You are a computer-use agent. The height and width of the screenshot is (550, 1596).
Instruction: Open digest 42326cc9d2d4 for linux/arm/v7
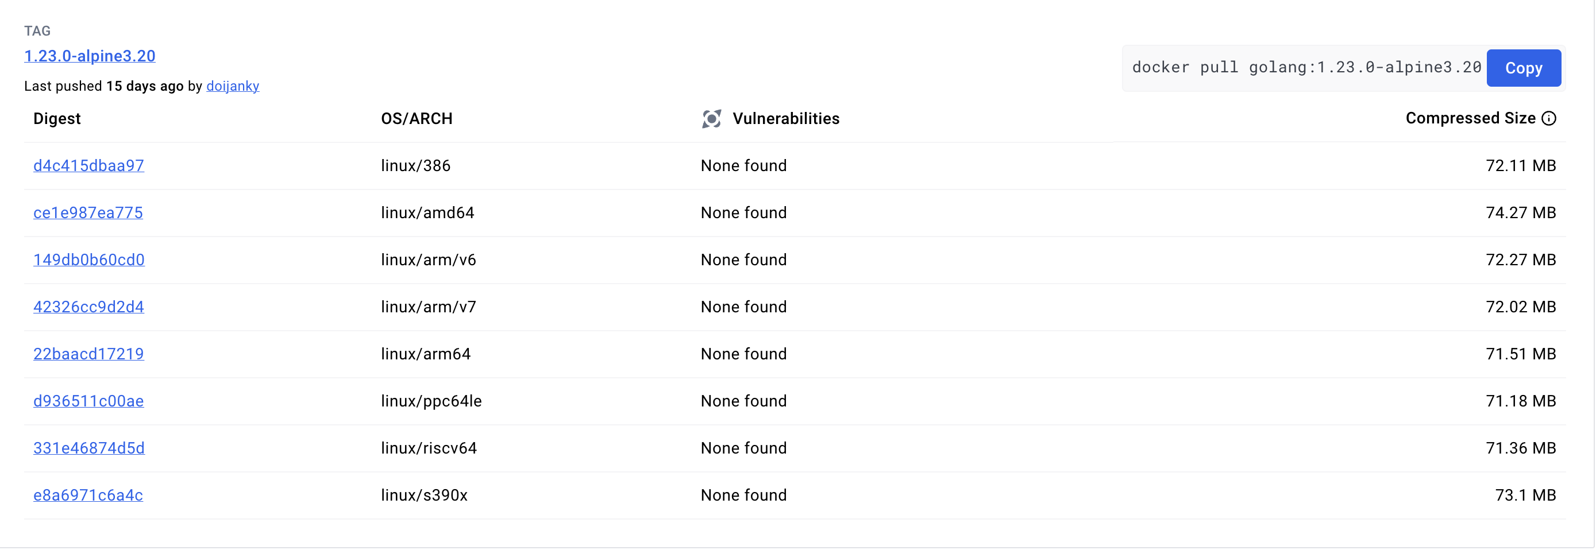[x=88, y=307]
